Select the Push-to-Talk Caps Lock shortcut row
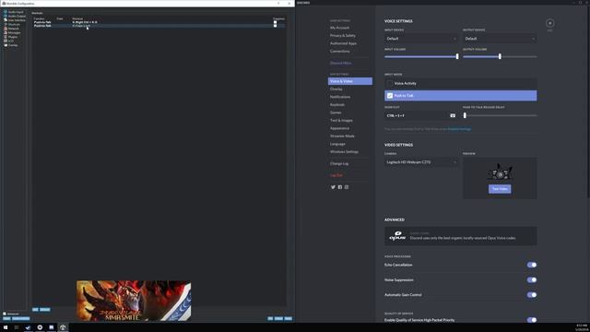590x332 pixels. [159, 26]
